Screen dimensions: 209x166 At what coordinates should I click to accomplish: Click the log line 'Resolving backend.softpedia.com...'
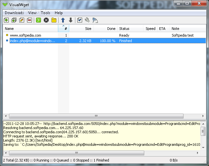click(x=43, y=128)
